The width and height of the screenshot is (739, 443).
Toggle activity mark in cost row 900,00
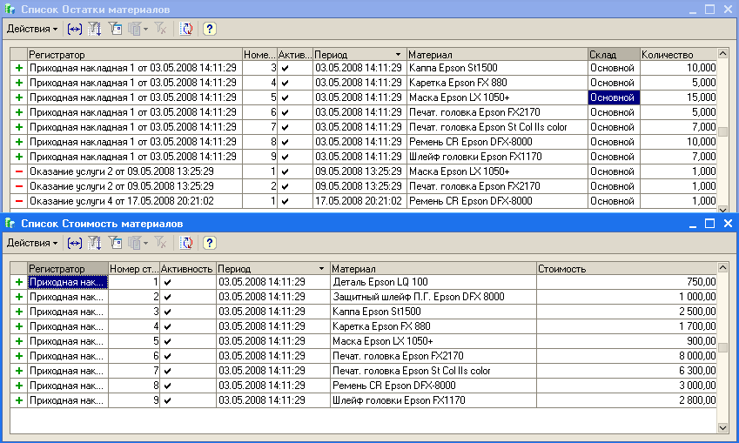167,341
